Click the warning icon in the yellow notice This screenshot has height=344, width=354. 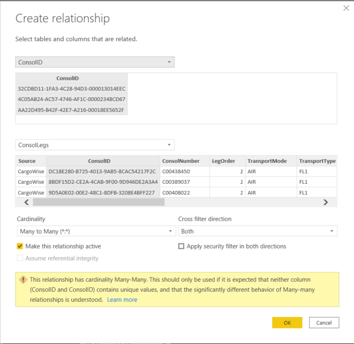click(x=23, y=280)
